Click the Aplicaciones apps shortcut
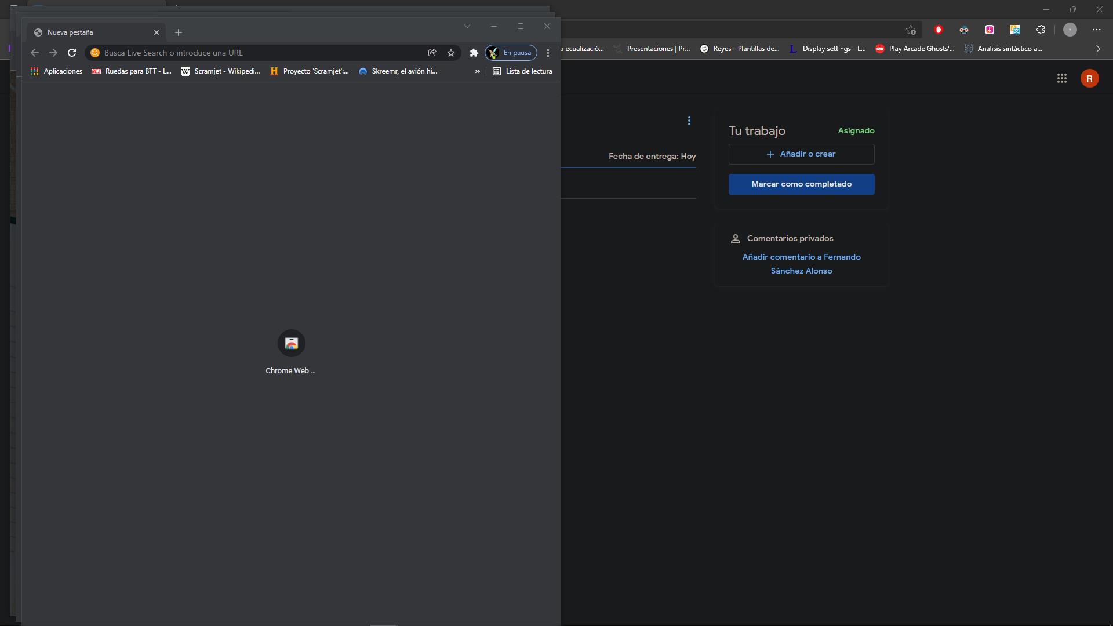The image size is (1113, 626). point(56,71)
